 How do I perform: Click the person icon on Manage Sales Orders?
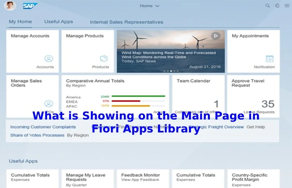[x=49, y=104]
